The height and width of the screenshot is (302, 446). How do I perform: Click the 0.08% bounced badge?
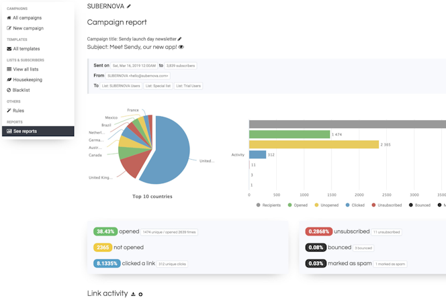tap(316, 248)
